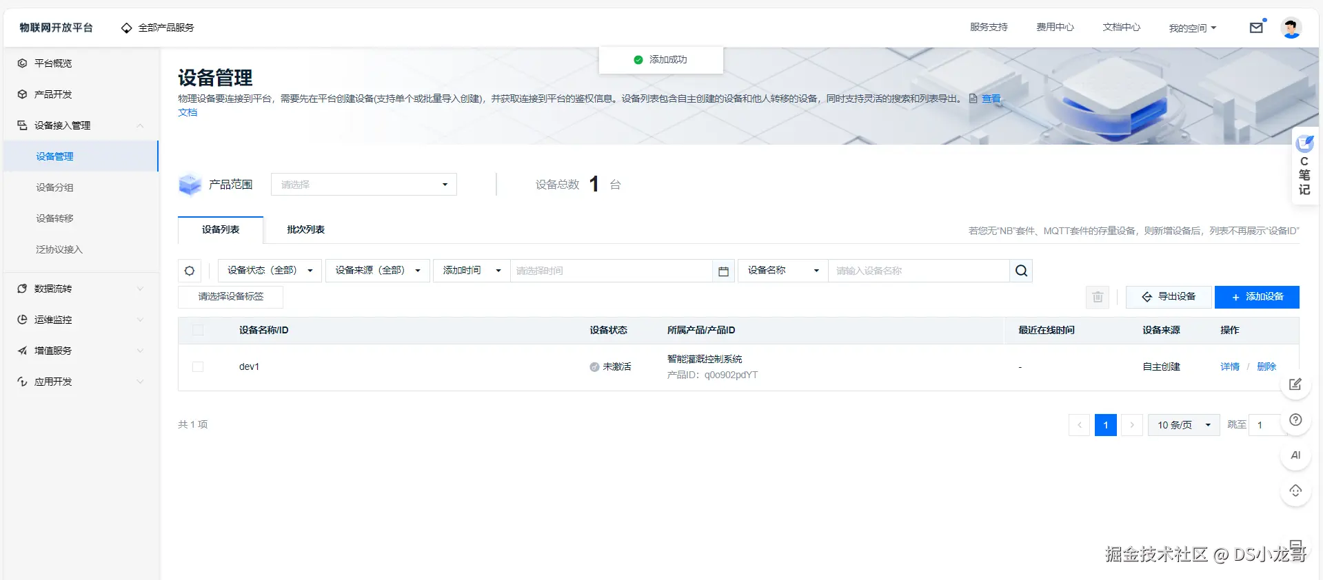Click the 全部产品服务 diamond icon
1323x580 pixels.
click(126, 28)
